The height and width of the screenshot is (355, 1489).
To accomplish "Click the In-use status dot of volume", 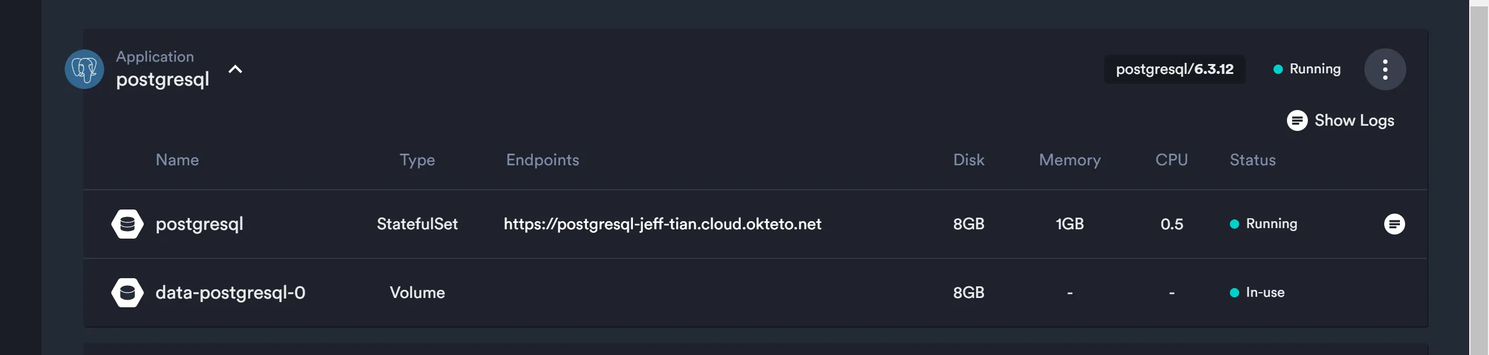I will tap(1234, 293).
